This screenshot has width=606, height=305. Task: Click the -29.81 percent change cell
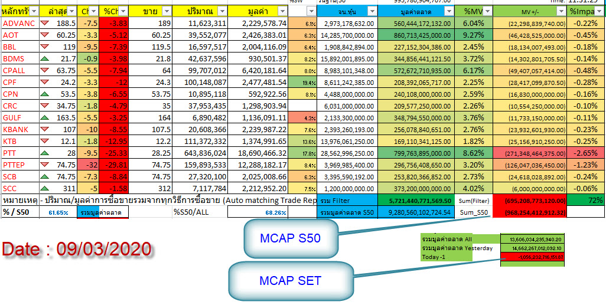(113, 165)
